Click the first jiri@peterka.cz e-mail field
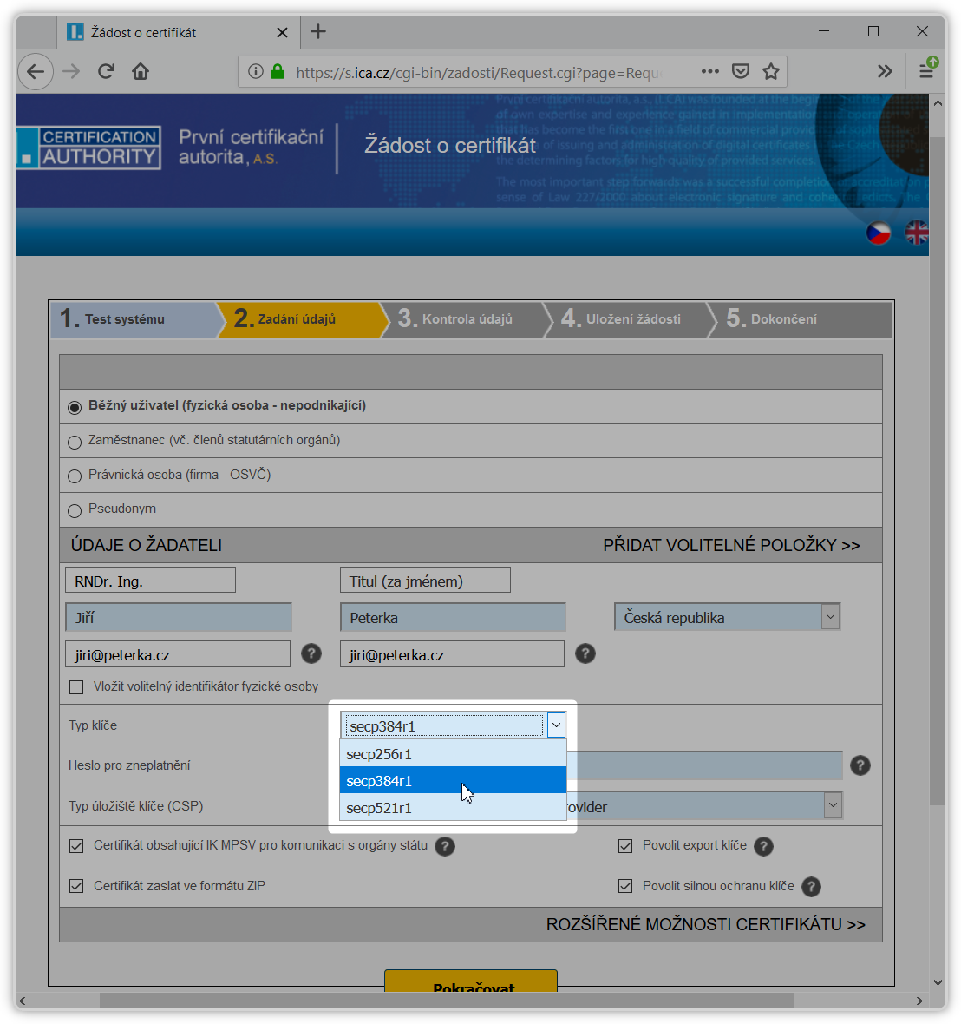961x1024 pixels. pyautogui.click(x=178, y=654)
